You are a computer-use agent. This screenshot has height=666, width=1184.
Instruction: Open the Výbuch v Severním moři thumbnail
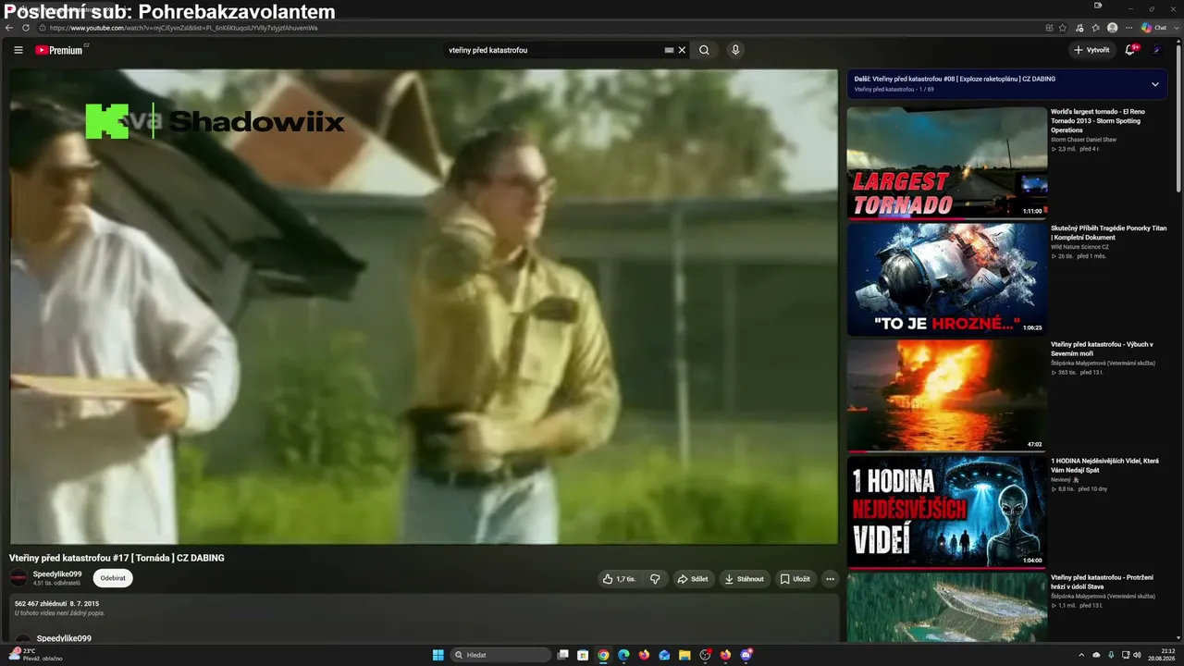point(947,396)
